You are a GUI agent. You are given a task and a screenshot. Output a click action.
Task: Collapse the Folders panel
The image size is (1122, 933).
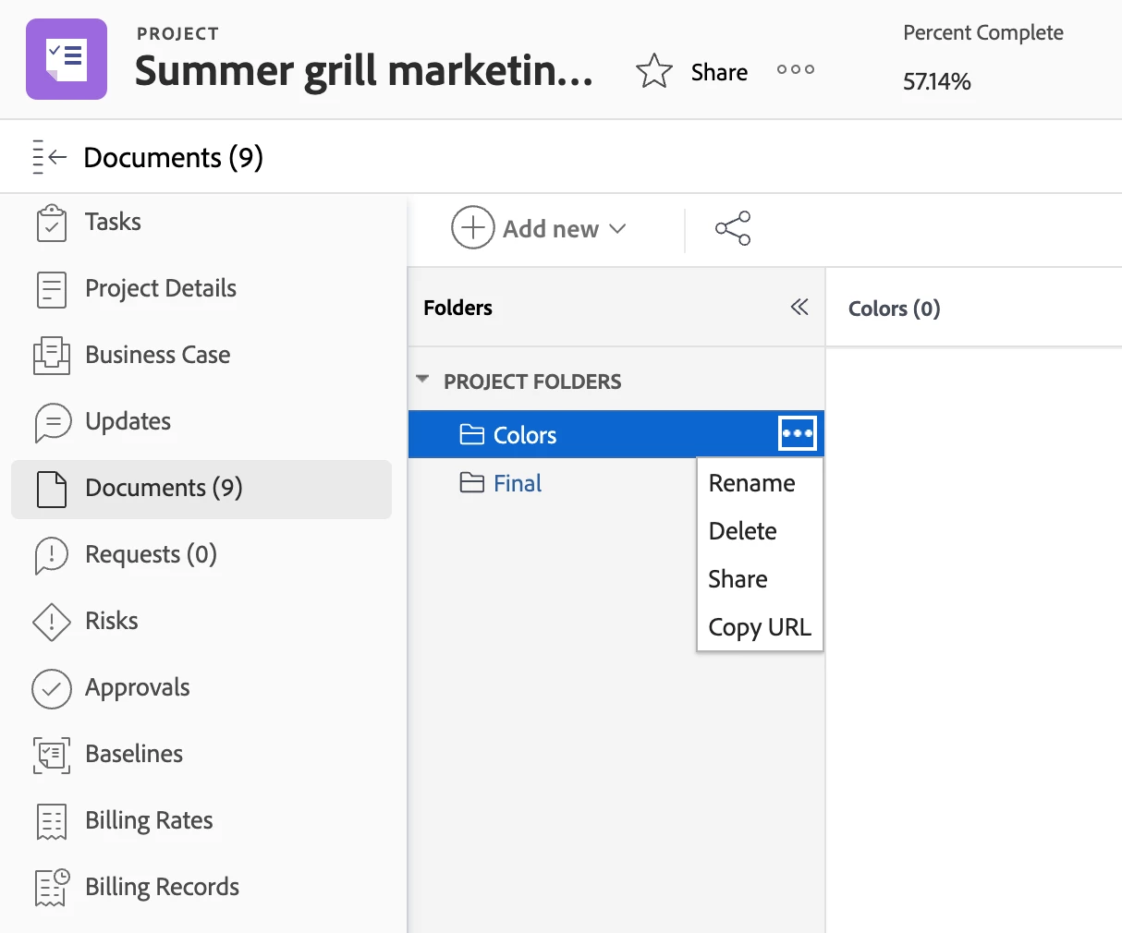[799, 308]
